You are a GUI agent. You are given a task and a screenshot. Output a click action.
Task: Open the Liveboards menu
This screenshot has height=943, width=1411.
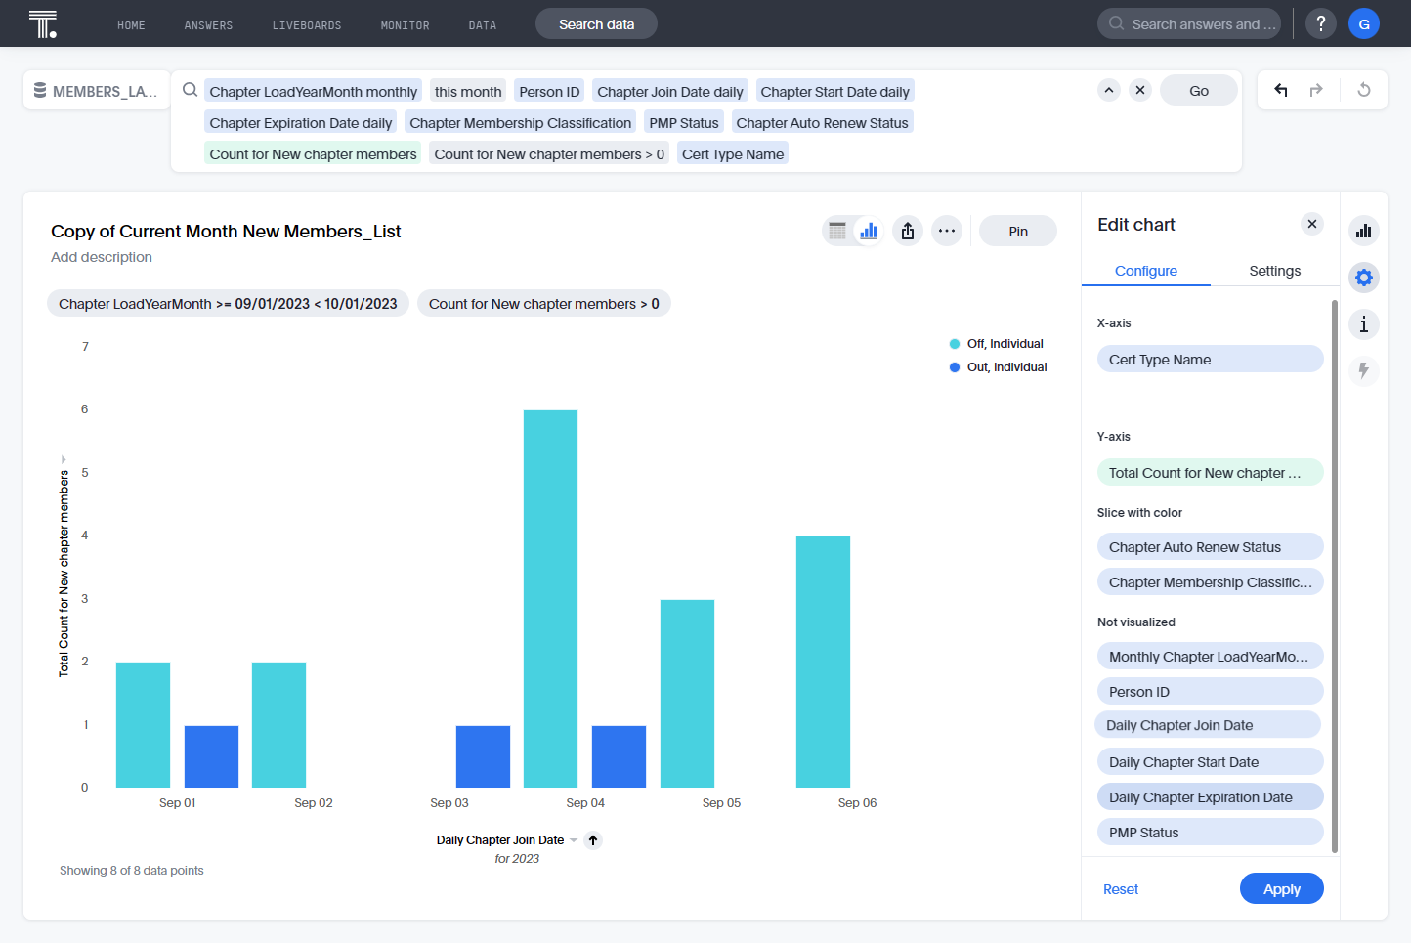pos(307,25)
